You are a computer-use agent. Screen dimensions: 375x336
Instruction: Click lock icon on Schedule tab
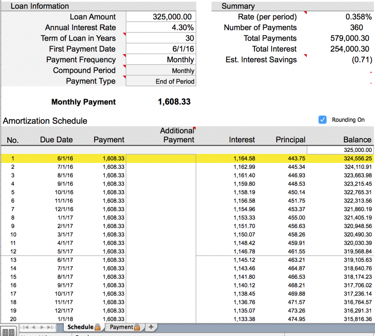point(97,327)
